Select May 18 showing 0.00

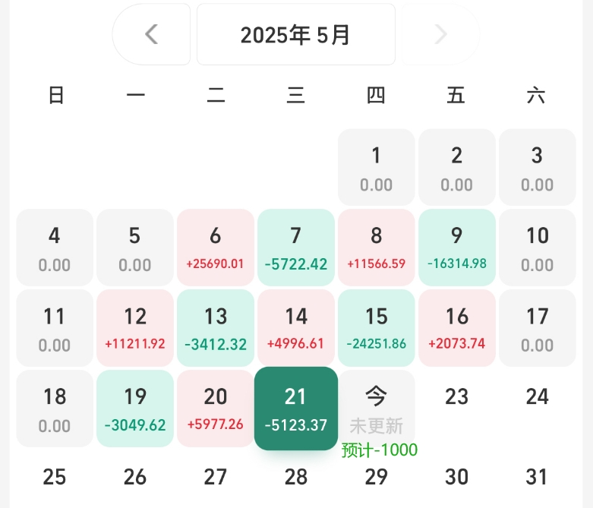tap(55, 409)
